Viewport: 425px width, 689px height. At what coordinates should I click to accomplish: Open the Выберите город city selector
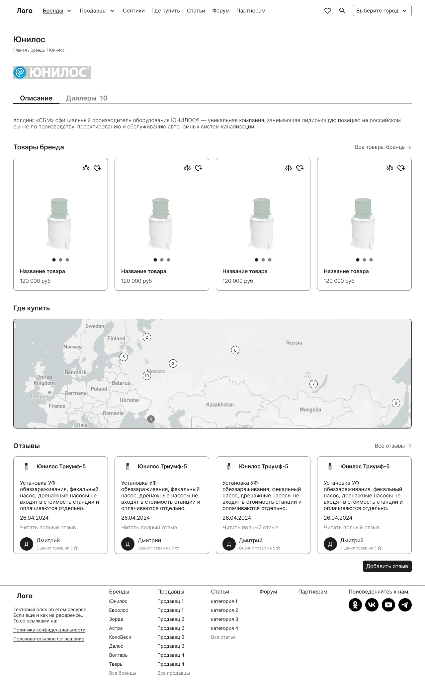[x=382, y=11]
